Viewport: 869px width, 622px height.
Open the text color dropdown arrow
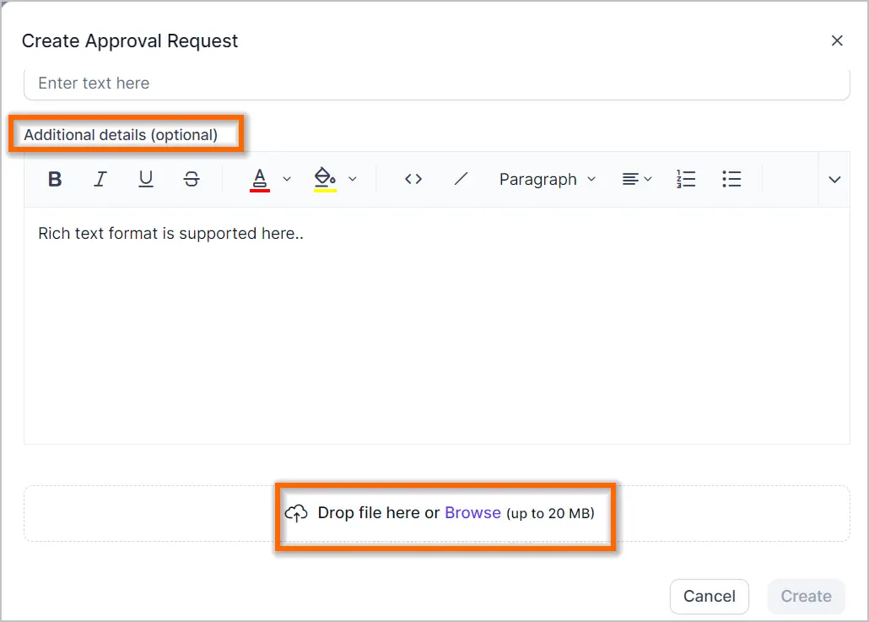[x=287, y=179]
